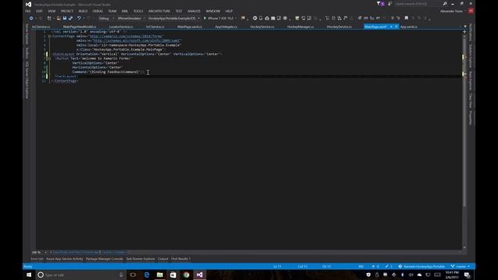Open the iPhoneSimulator platform dropdown
Image resolution: width=498 pixels, height=280 pixels.
point(132,19)
